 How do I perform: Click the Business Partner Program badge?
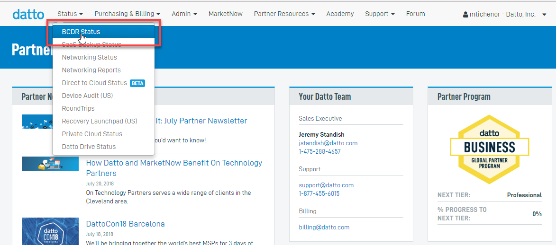489,149
